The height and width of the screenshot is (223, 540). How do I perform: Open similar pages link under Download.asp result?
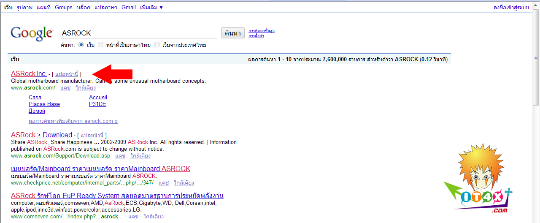[140, 156]
